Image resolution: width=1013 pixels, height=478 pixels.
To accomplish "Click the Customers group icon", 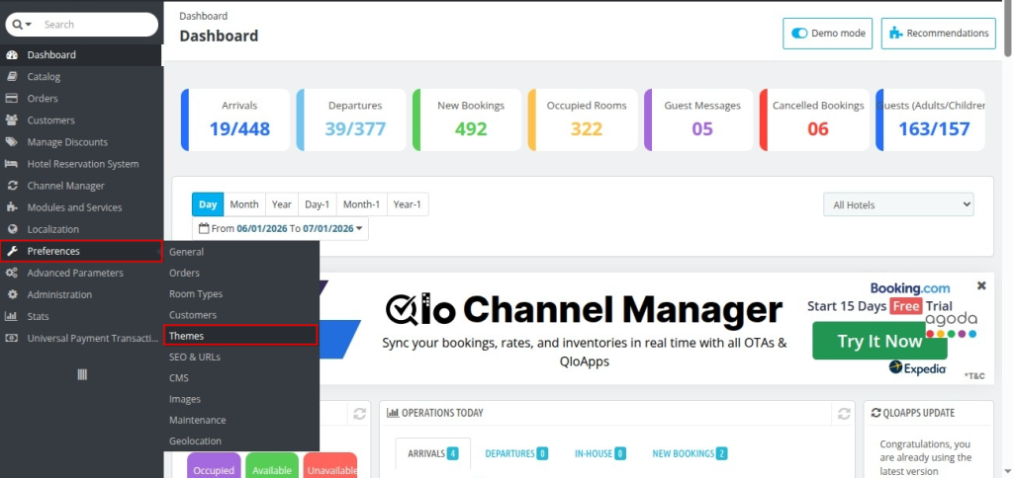I will point(12,119).
